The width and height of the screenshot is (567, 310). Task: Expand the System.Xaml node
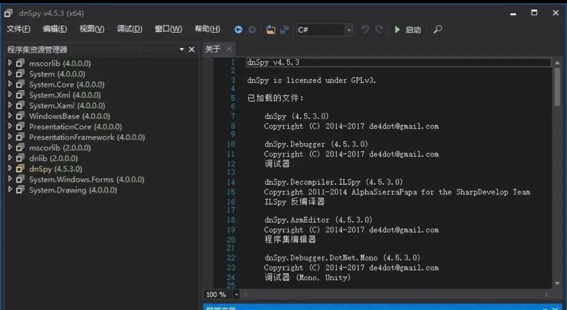pyautogui.click(x=10, y=105)
